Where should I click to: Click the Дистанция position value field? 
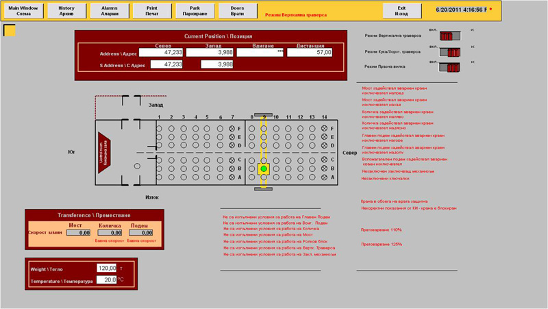pyautogui.click(x=310, y=52)
